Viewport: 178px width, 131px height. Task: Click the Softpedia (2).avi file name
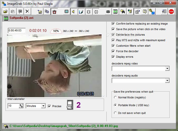[21, 18]
